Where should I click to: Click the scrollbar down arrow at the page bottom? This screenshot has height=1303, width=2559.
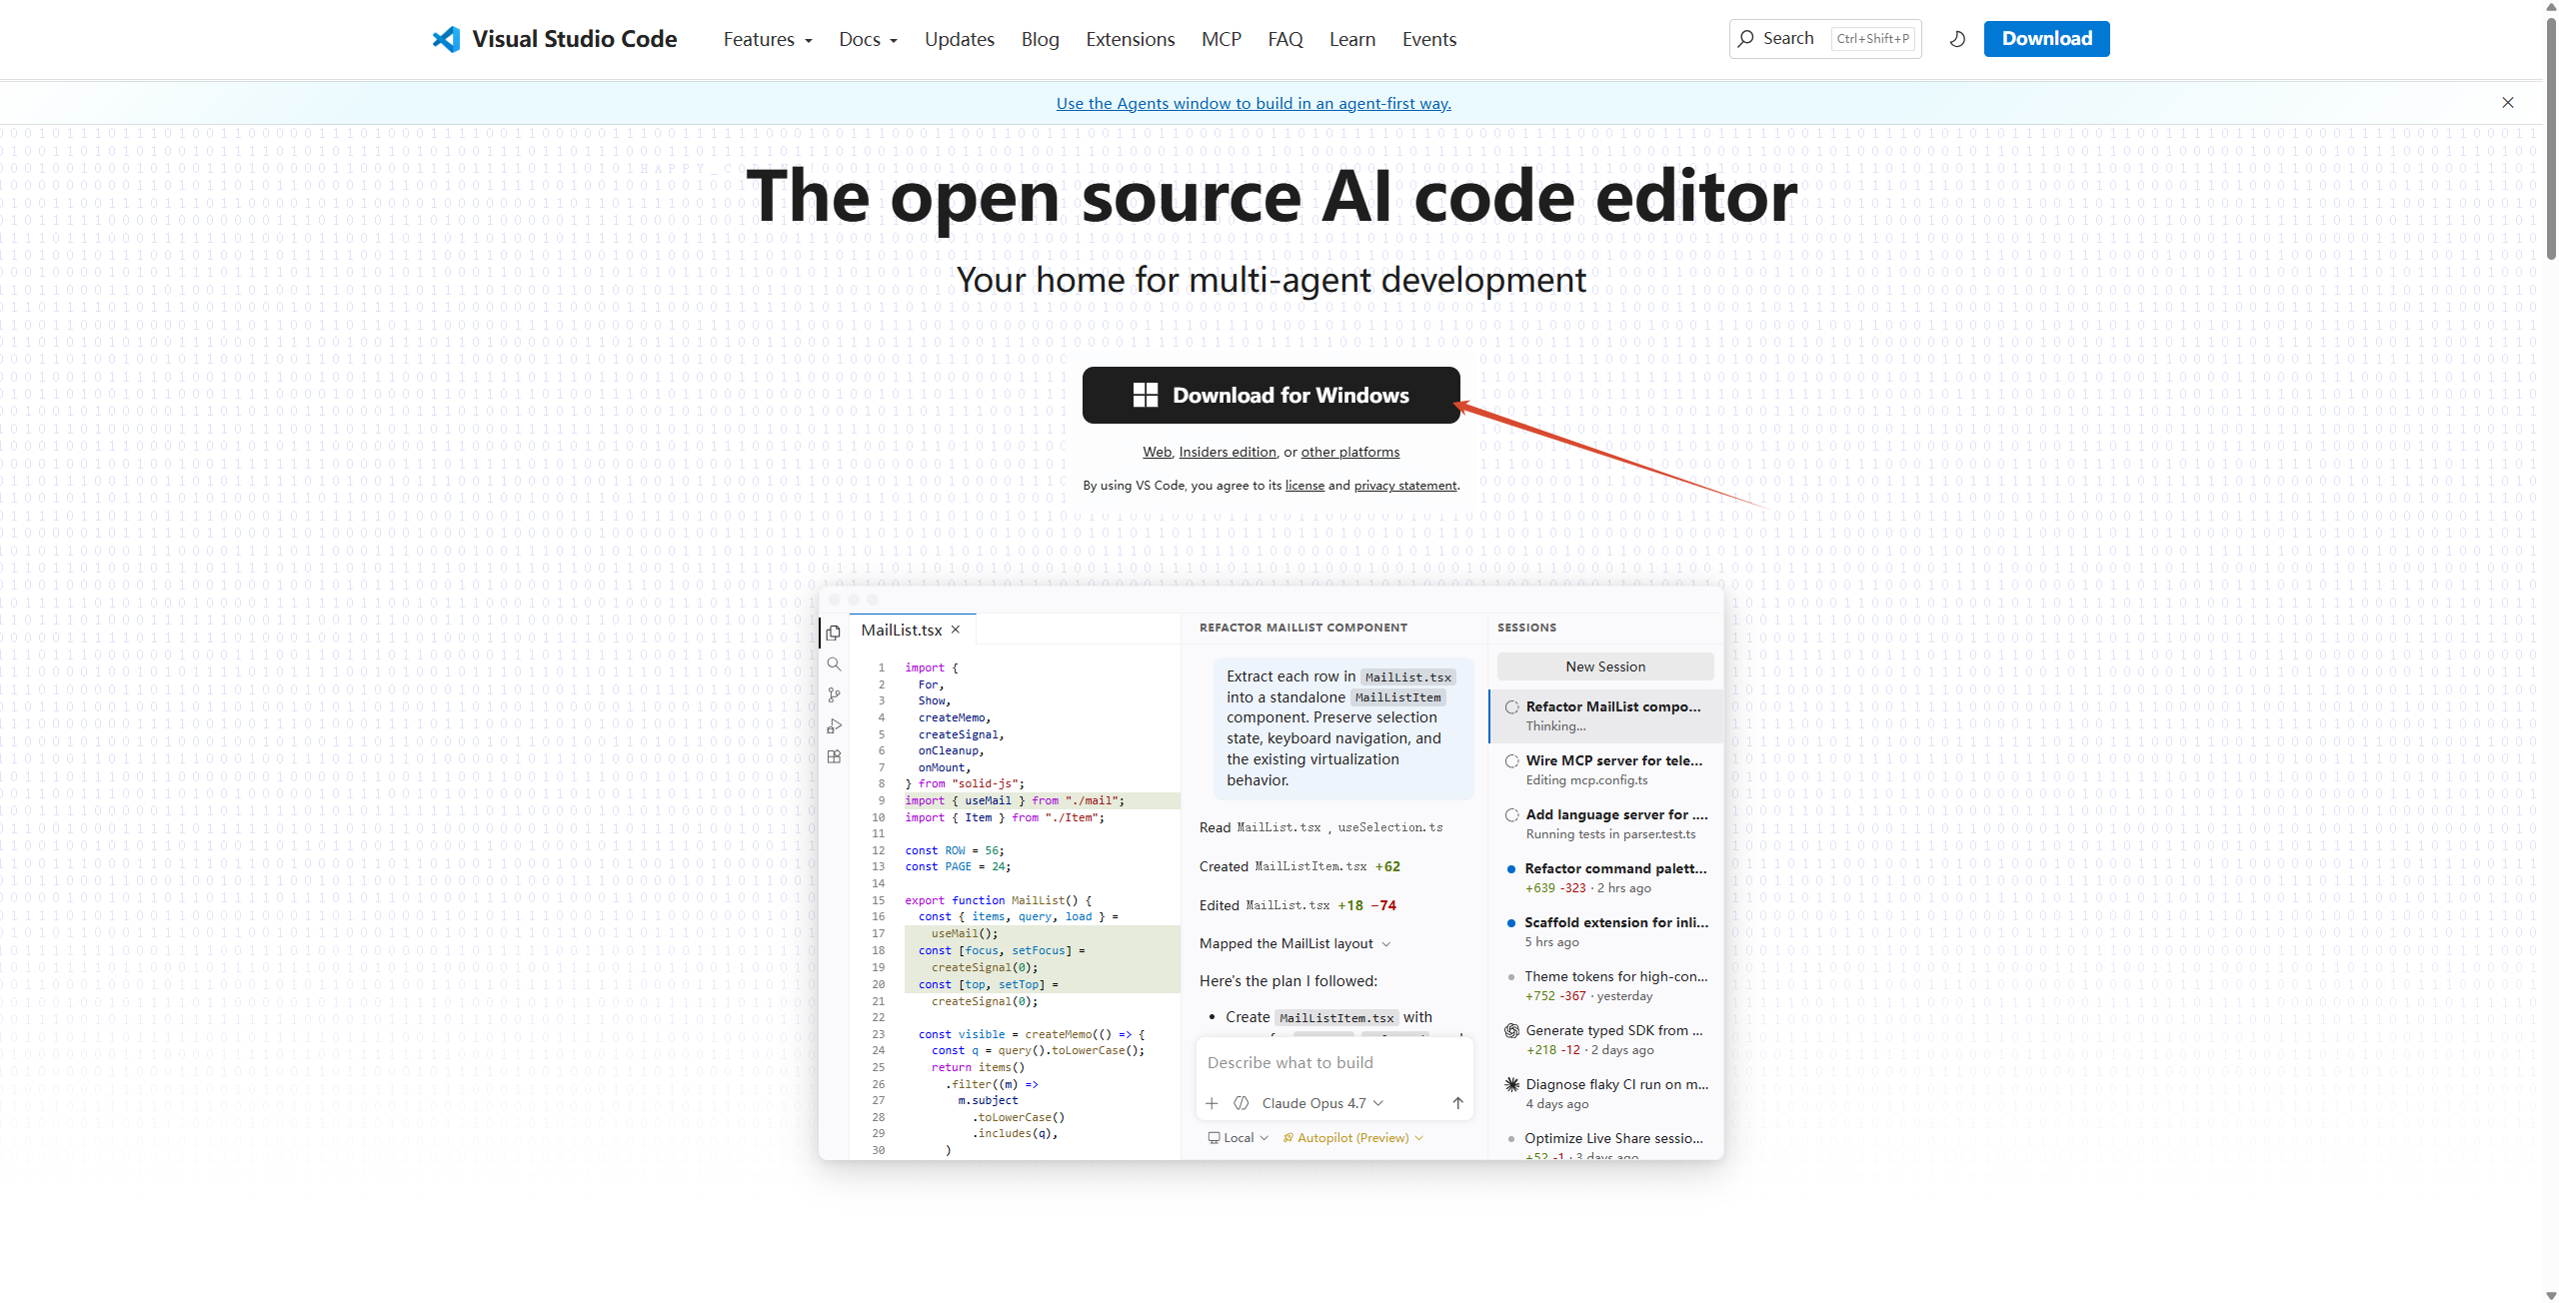tap(2550, 1295)
